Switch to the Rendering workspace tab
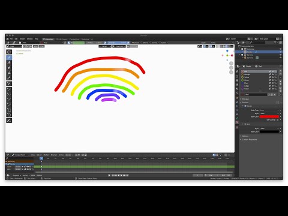The image size is (288, 216). [85, 39]
